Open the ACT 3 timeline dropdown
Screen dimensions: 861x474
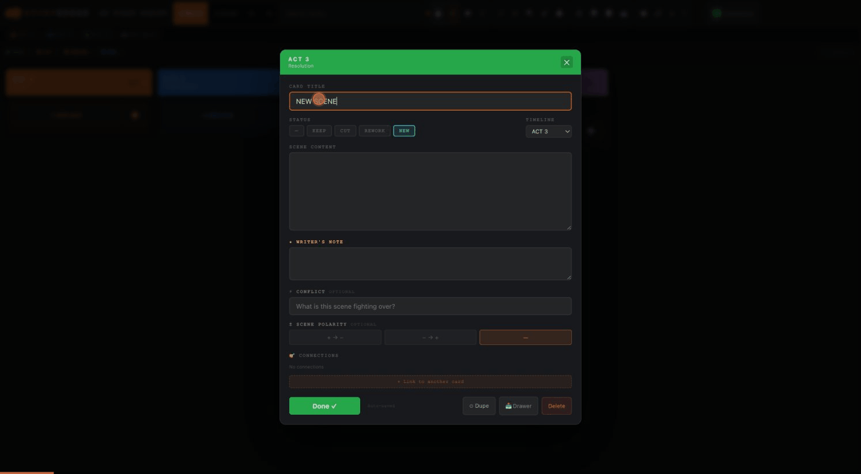548,131
